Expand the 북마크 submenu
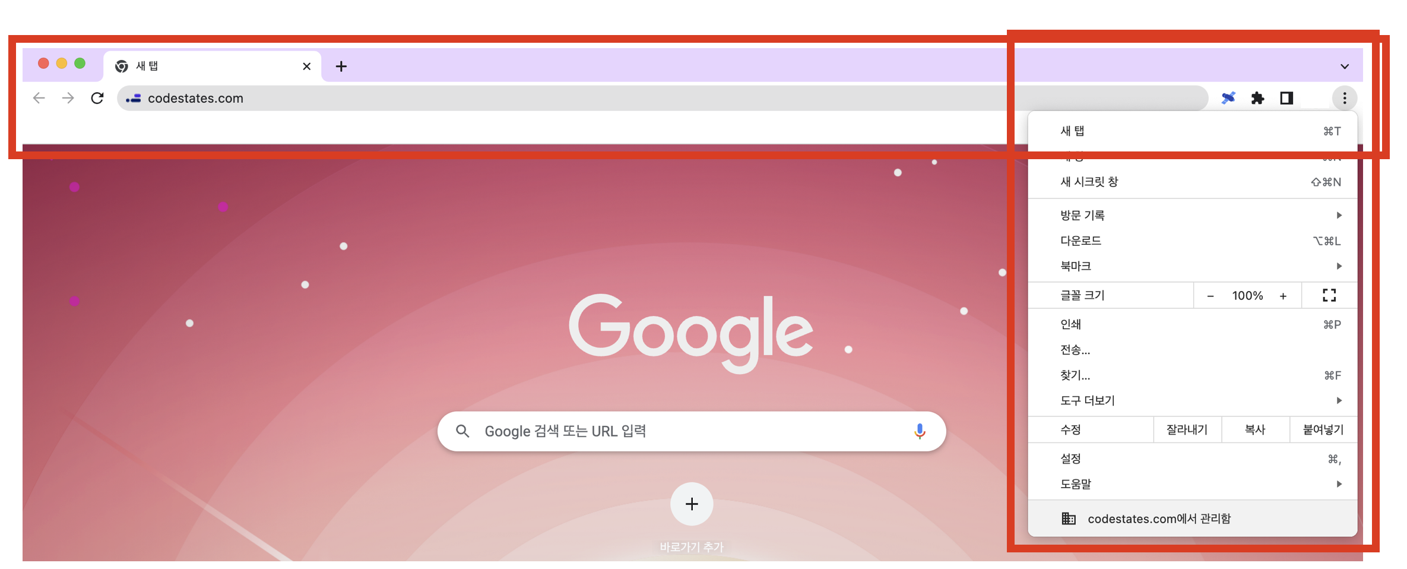1407x569 pixels. click(1193, 266)
